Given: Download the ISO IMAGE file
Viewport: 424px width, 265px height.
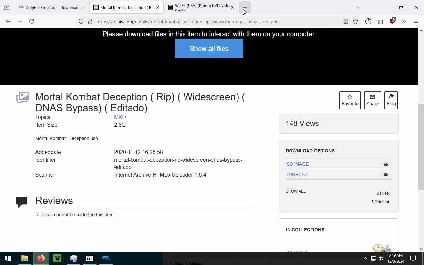Looking at the screenshot, I should coord(297,164).
